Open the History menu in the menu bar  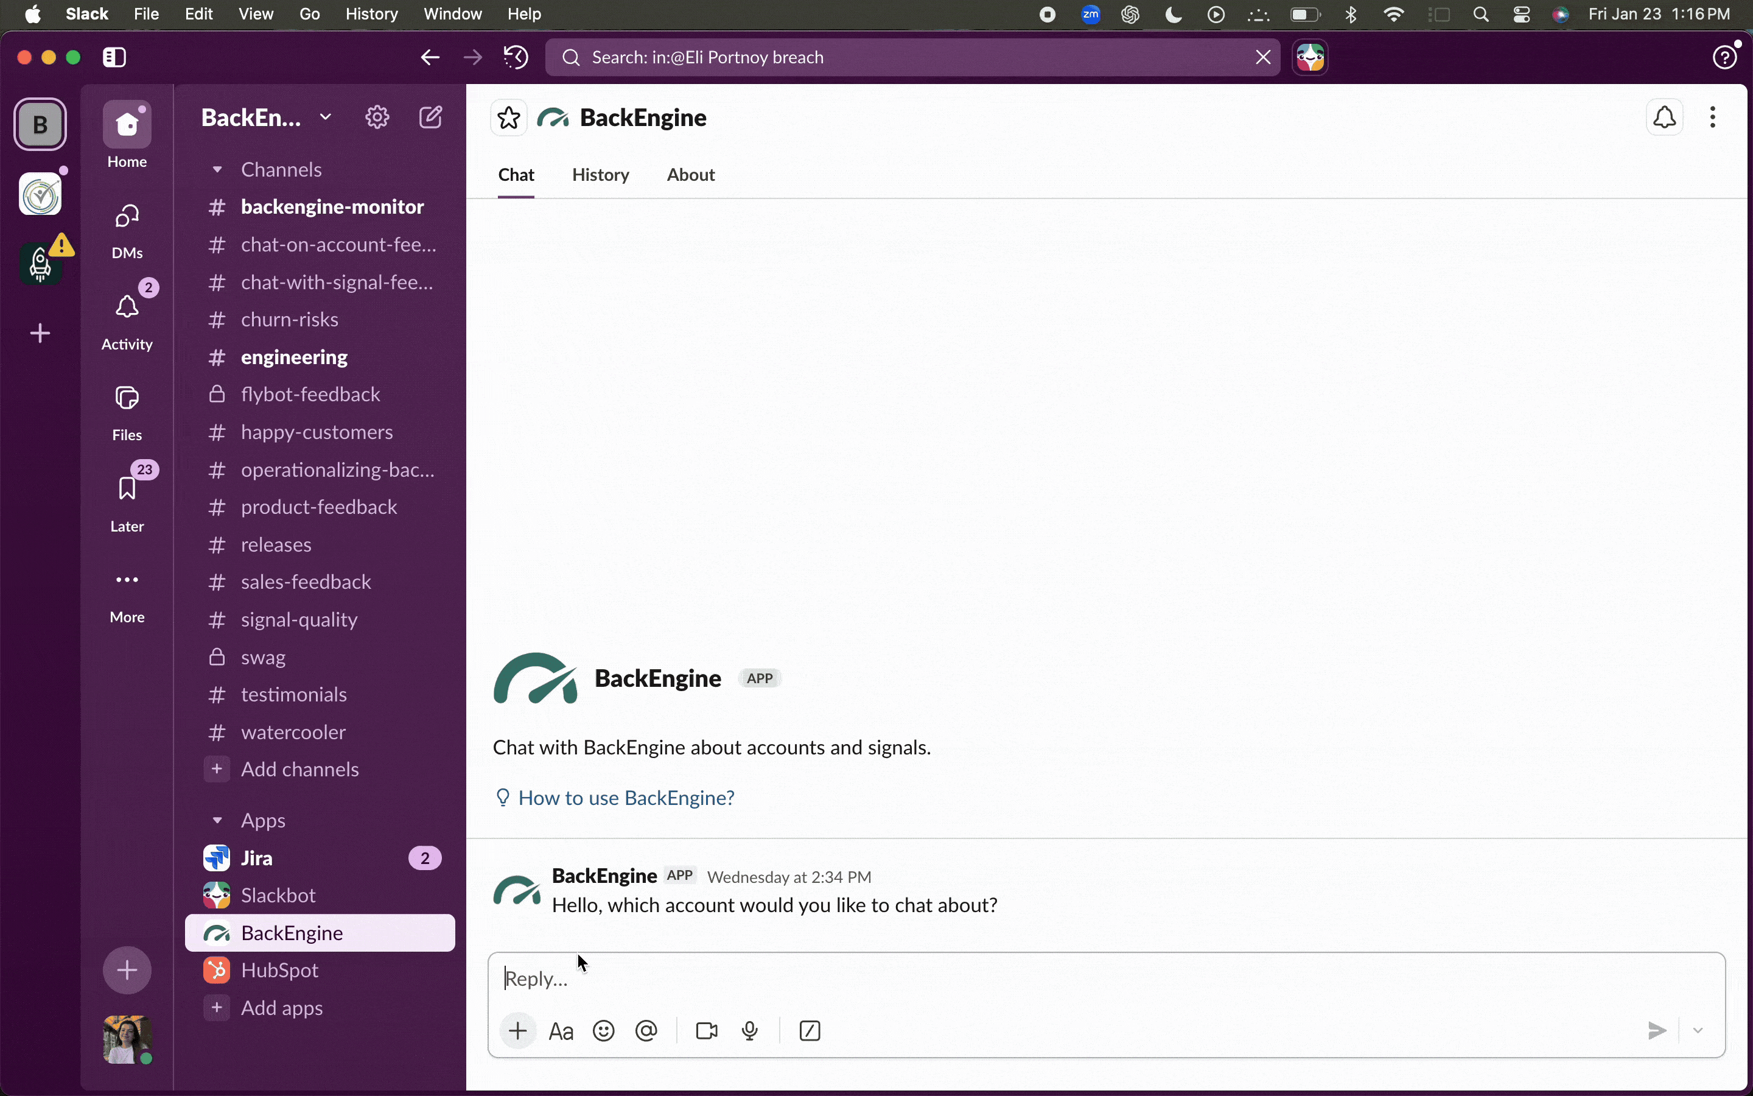[373, 14]
